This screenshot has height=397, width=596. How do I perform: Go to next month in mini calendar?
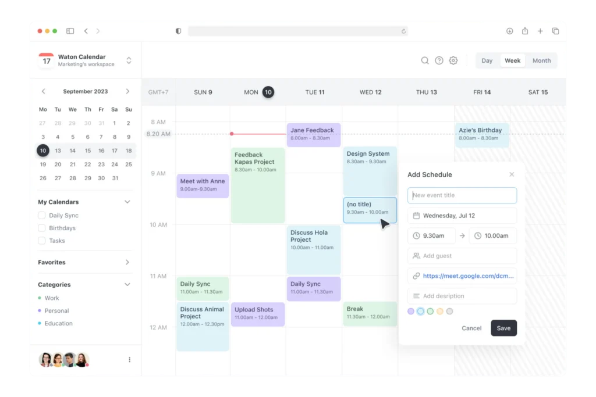tap(127, 91)
